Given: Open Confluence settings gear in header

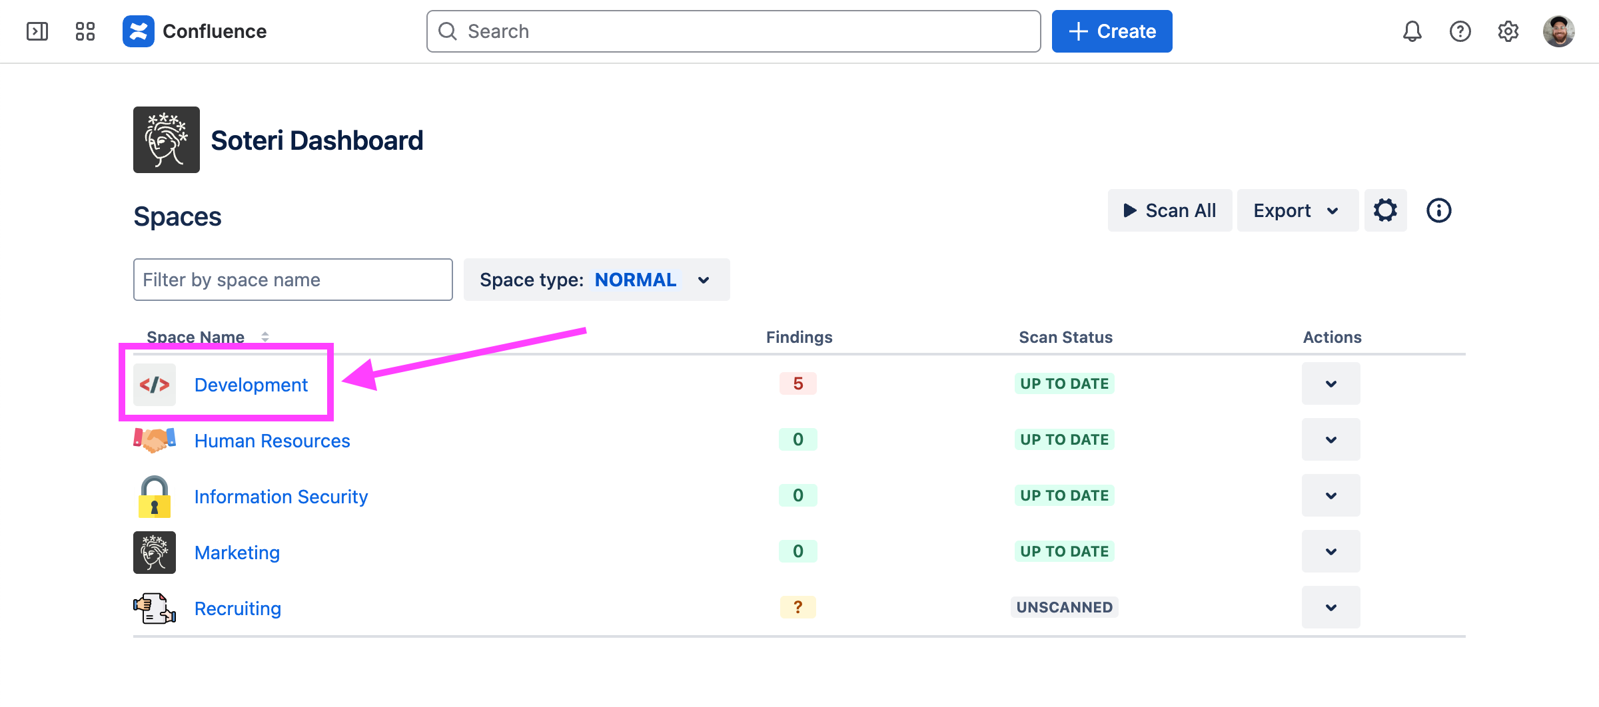Looking at the screenshot, I should point(1508,31).
